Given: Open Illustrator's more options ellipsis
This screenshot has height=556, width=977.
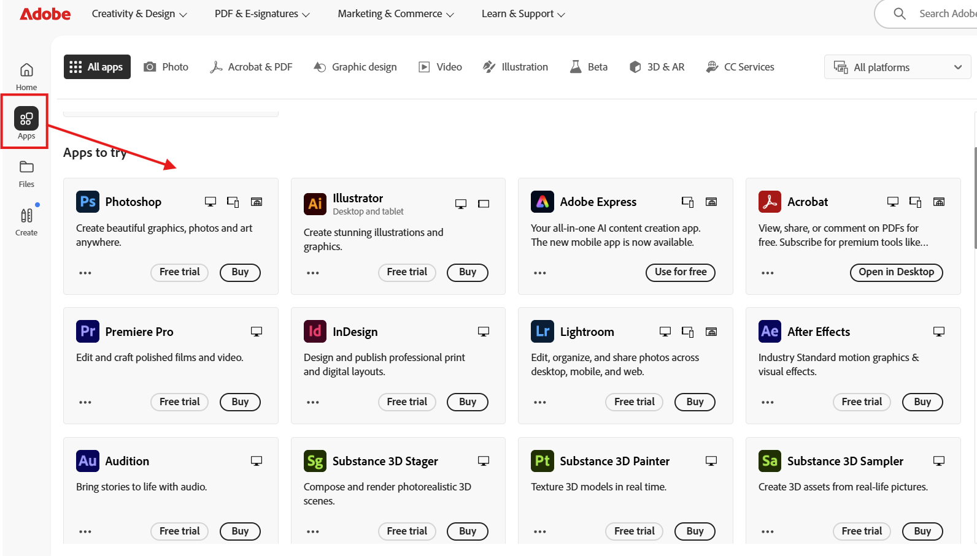Looking at the screenshot, I should tap(313, 273).
